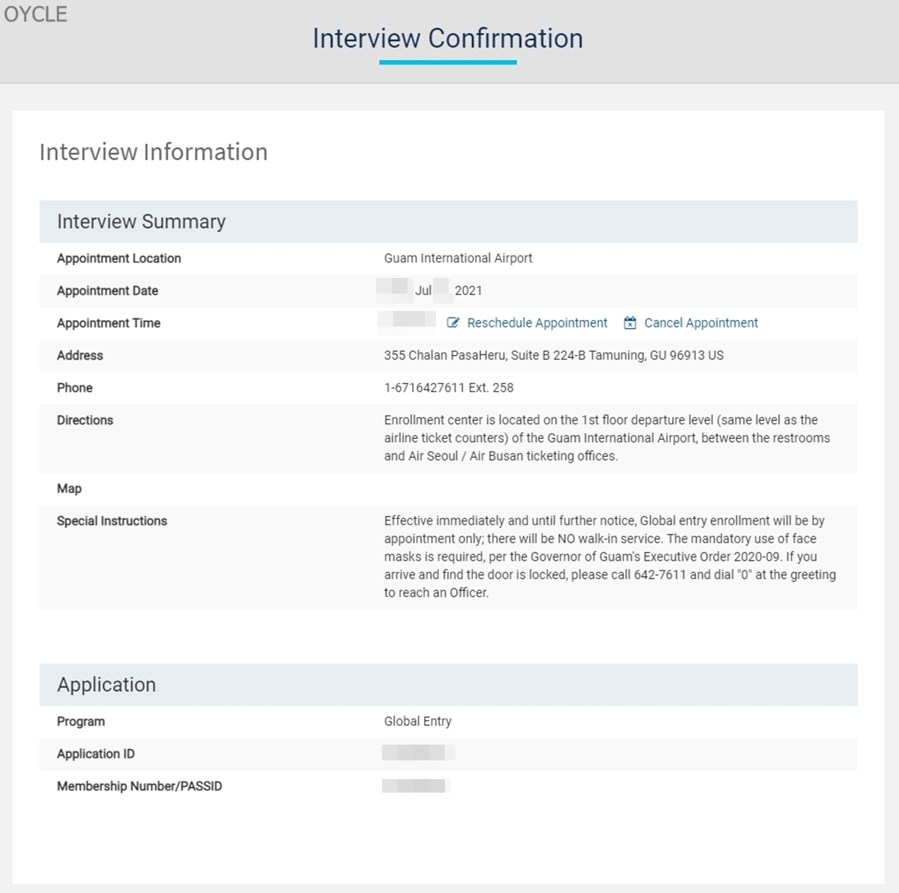Screen dimensions: 899x893
Task: Select the Global Entry program value
Action: click(418, 721)
